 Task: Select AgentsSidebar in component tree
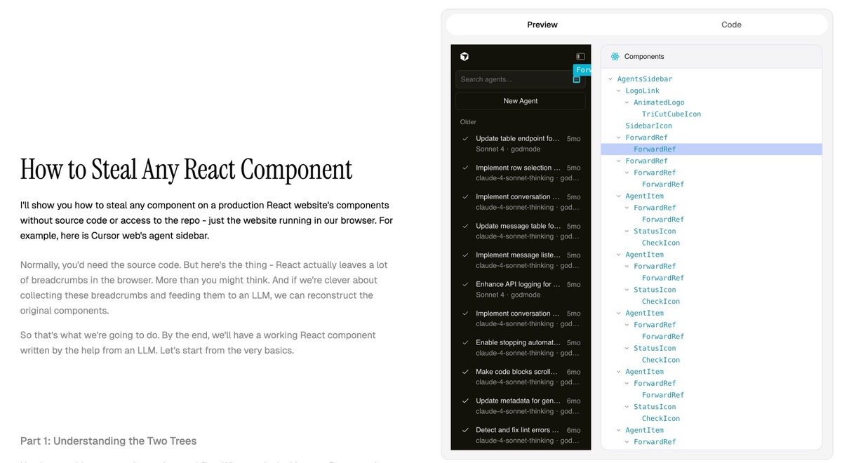[645, 79]
